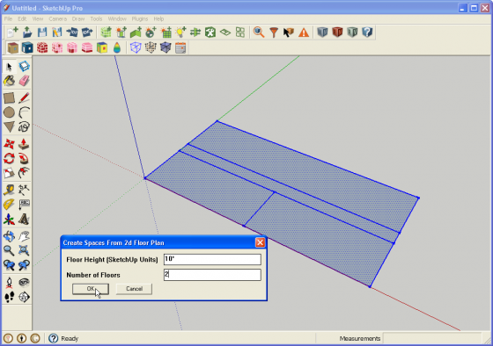Choose the Orbit camera tool

(x=9, y=236)
